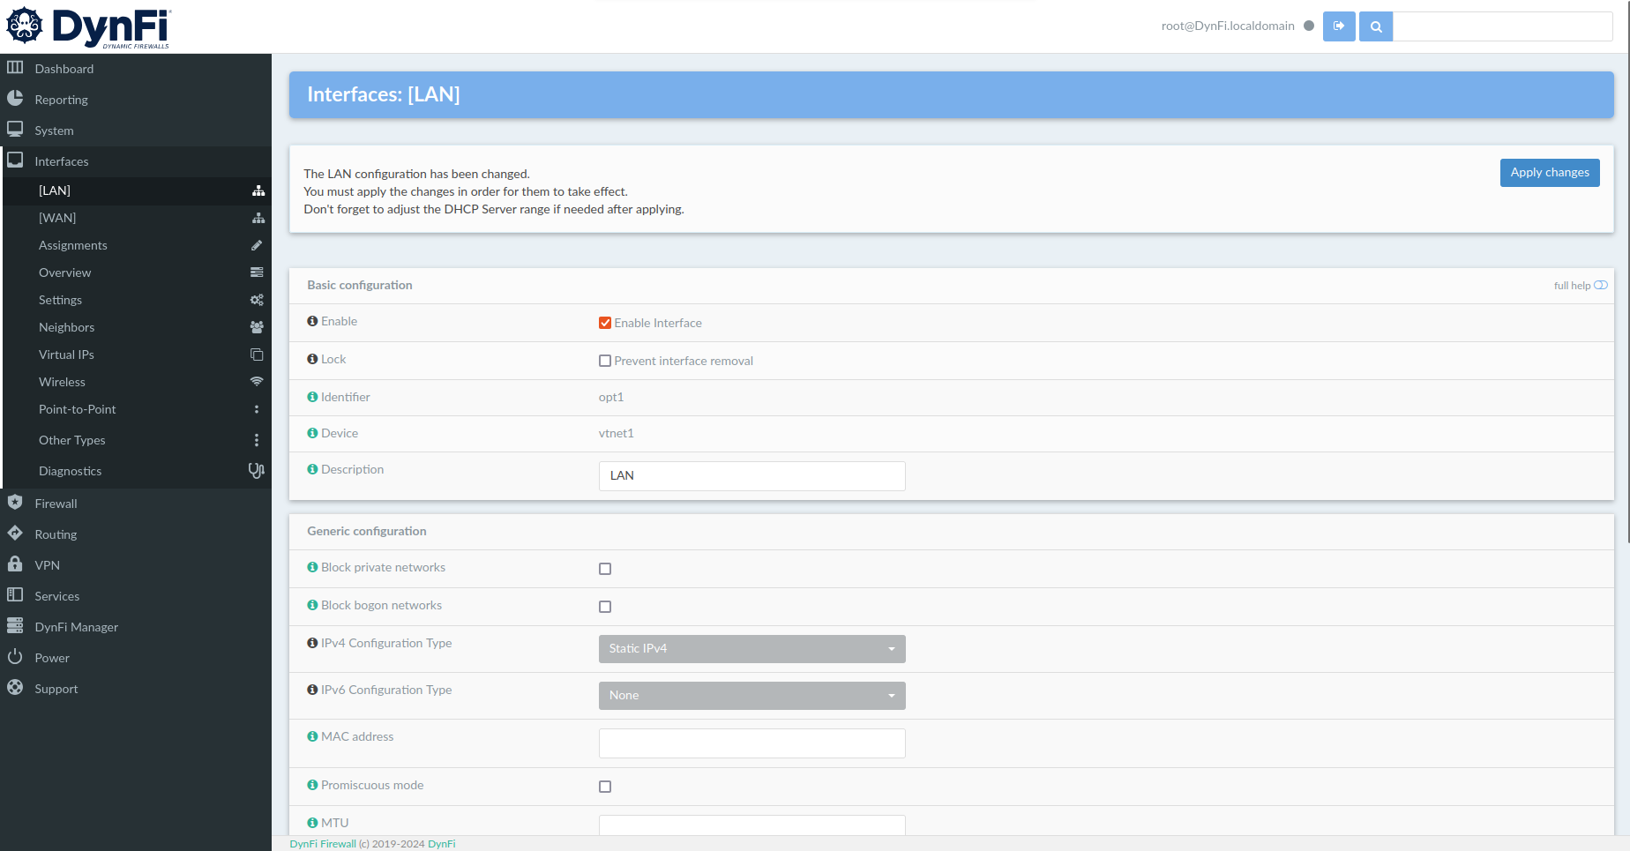Open DynFi Firewall footer link

tap(323, 844)
